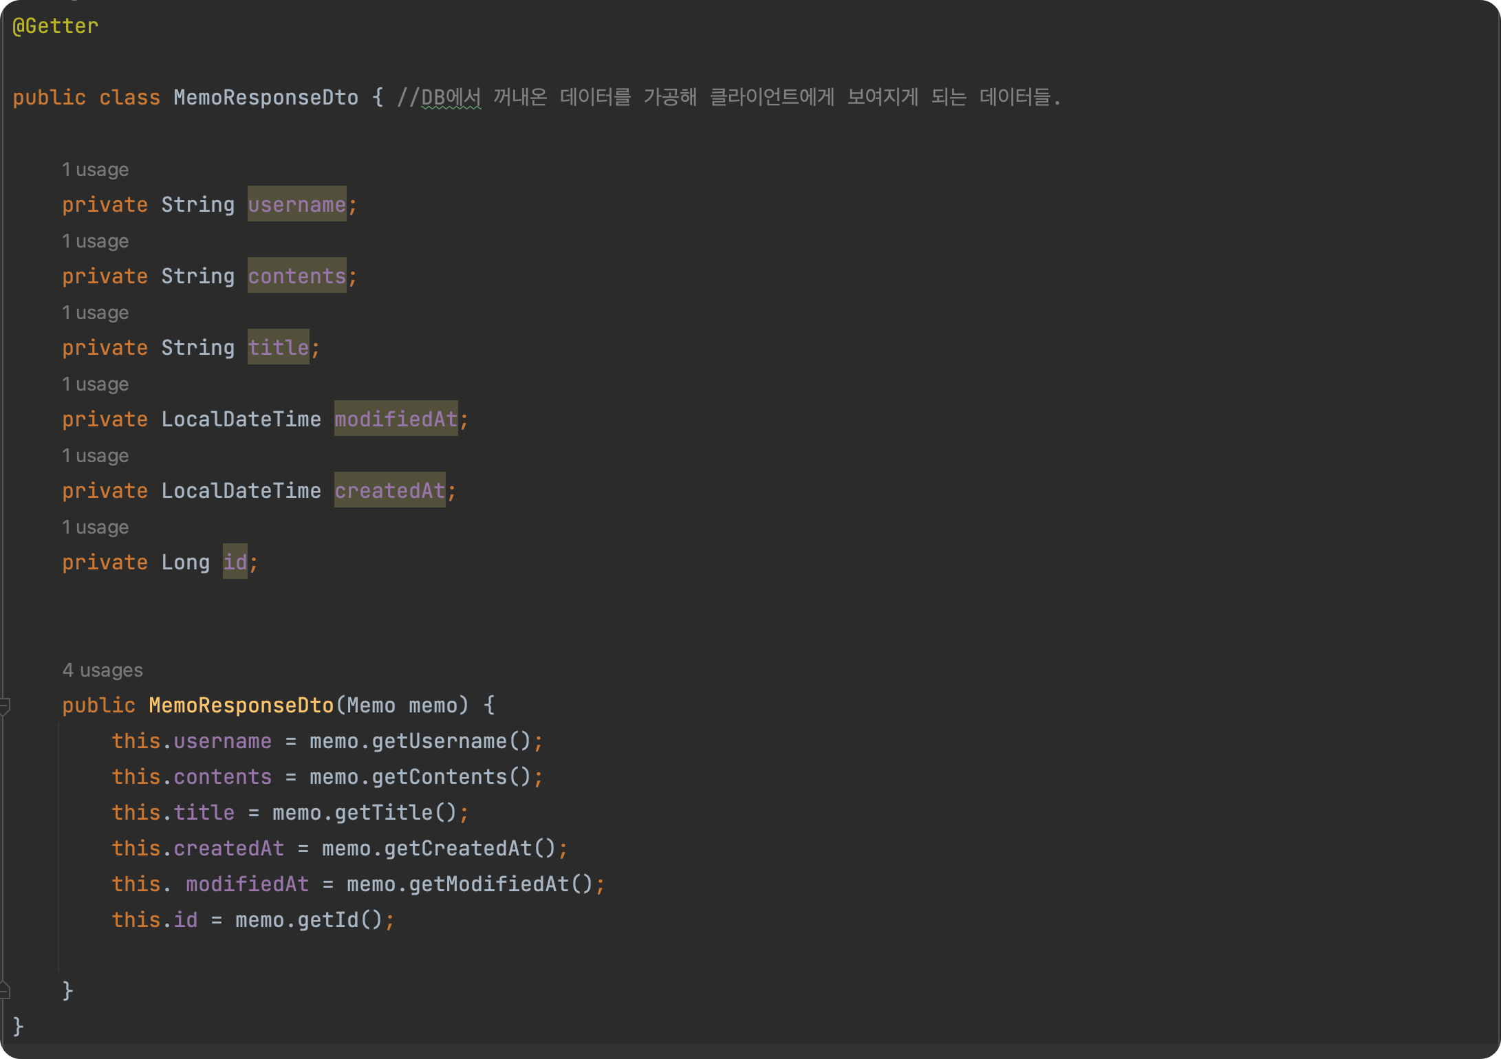Viewport: 1501px width, 1059px height.
Task: Click '1 usage' hint above modifiedAt field
Action: point(96,384)
